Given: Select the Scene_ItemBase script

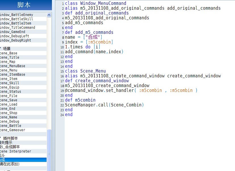Looking at the screenshot, I should click(23, 75).
